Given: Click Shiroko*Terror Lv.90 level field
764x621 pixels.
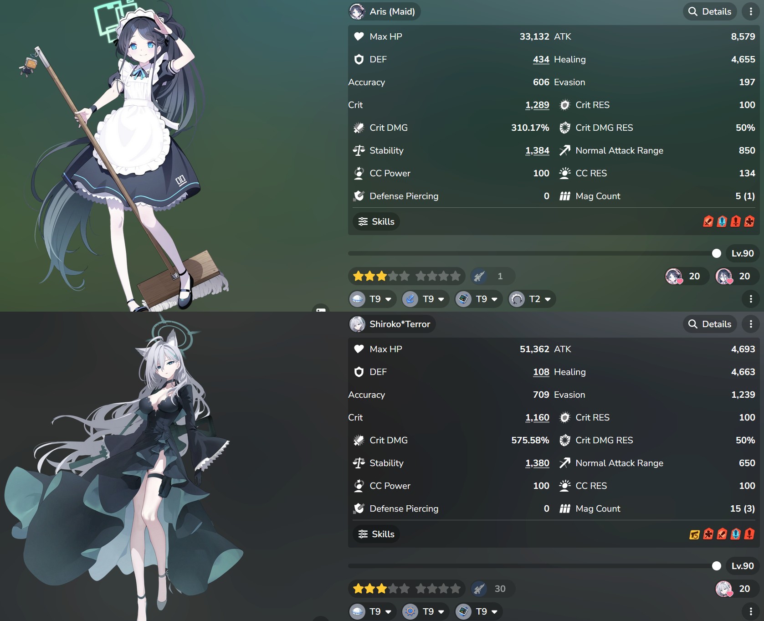Looking at the screenshot, I should pyautogui.click(x=743, y=566).
